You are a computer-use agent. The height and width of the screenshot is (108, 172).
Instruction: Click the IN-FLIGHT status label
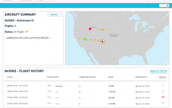pyautogui.click(x=59, y=86)
